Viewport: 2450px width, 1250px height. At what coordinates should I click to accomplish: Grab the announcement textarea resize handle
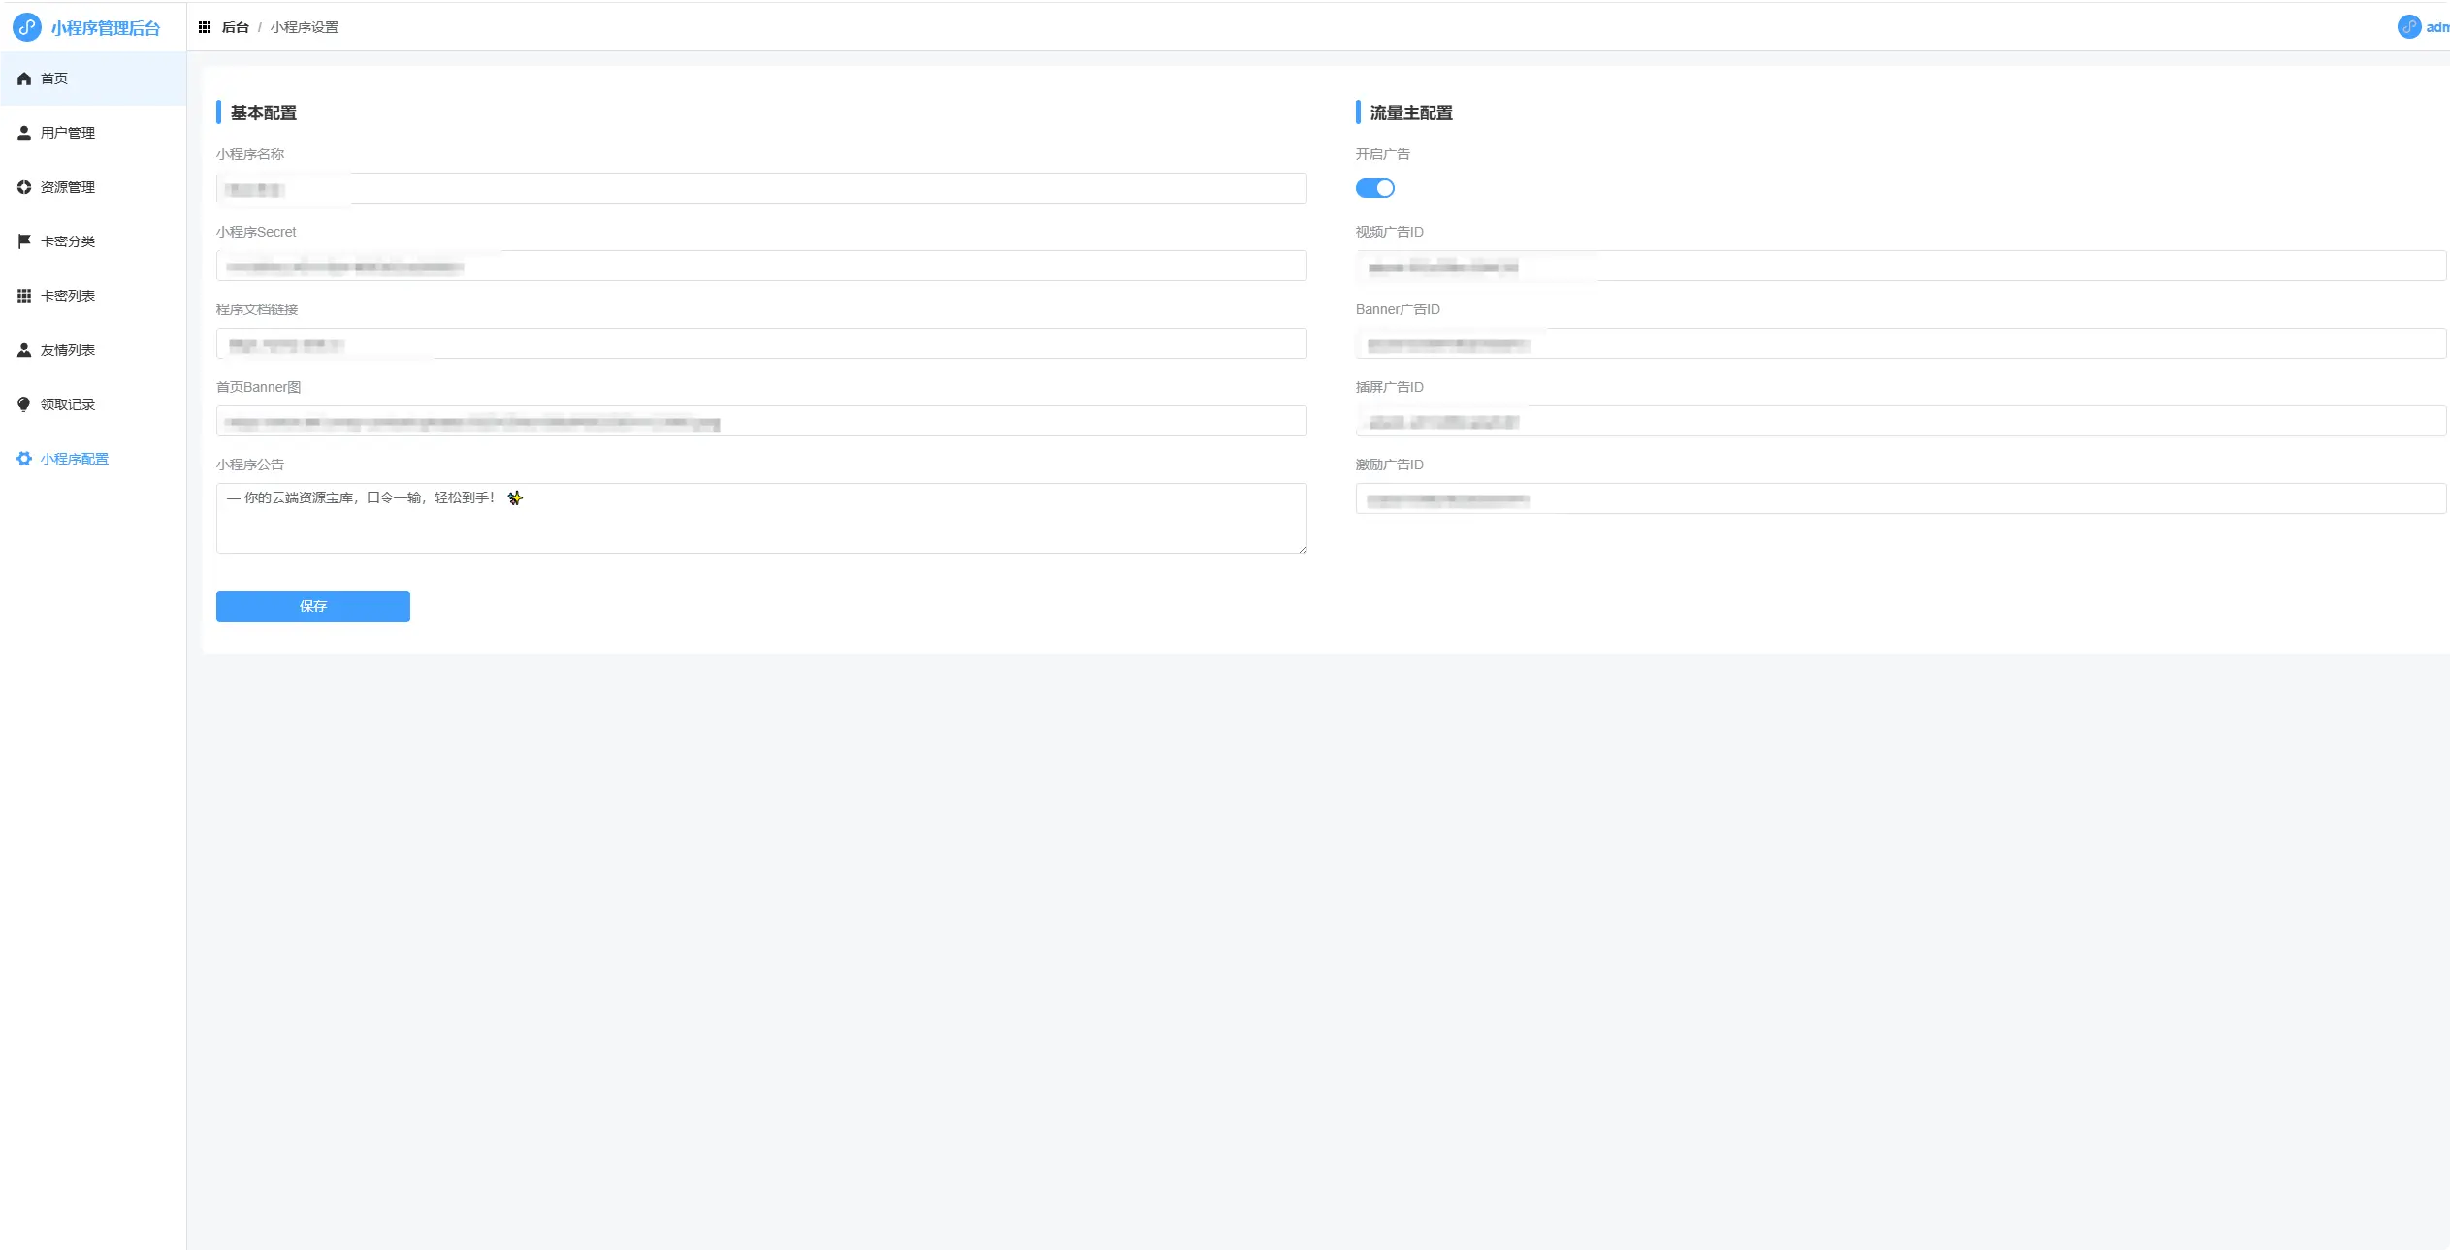pyautogui.click(x=1303, y=549)
